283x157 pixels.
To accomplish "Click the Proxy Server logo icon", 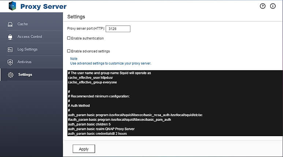I will 12,6.
